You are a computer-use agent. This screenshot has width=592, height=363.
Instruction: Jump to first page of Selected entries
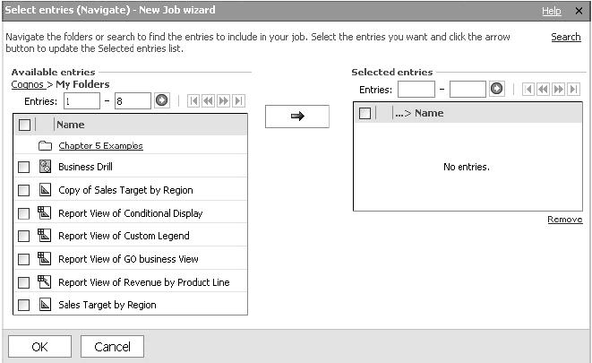[x=528, y=89]
